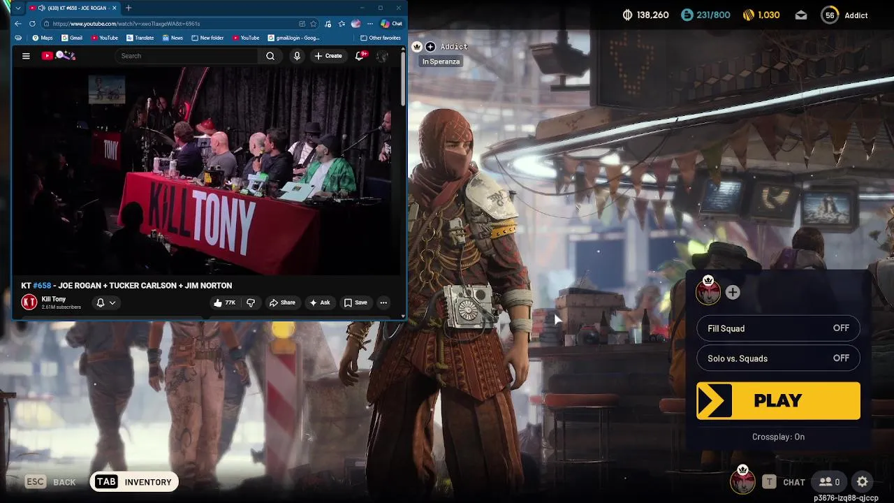
Task: Click the squad leader avatar in Play panel
Action: [x=708, y=291]
